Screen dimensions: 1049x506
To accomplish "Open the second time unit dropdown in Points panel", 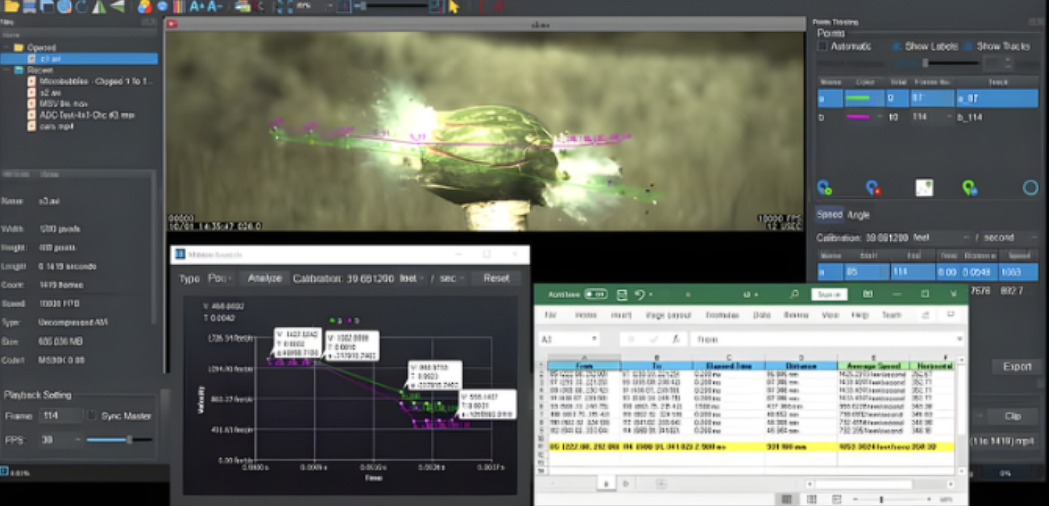I will tap(1010, 237).
